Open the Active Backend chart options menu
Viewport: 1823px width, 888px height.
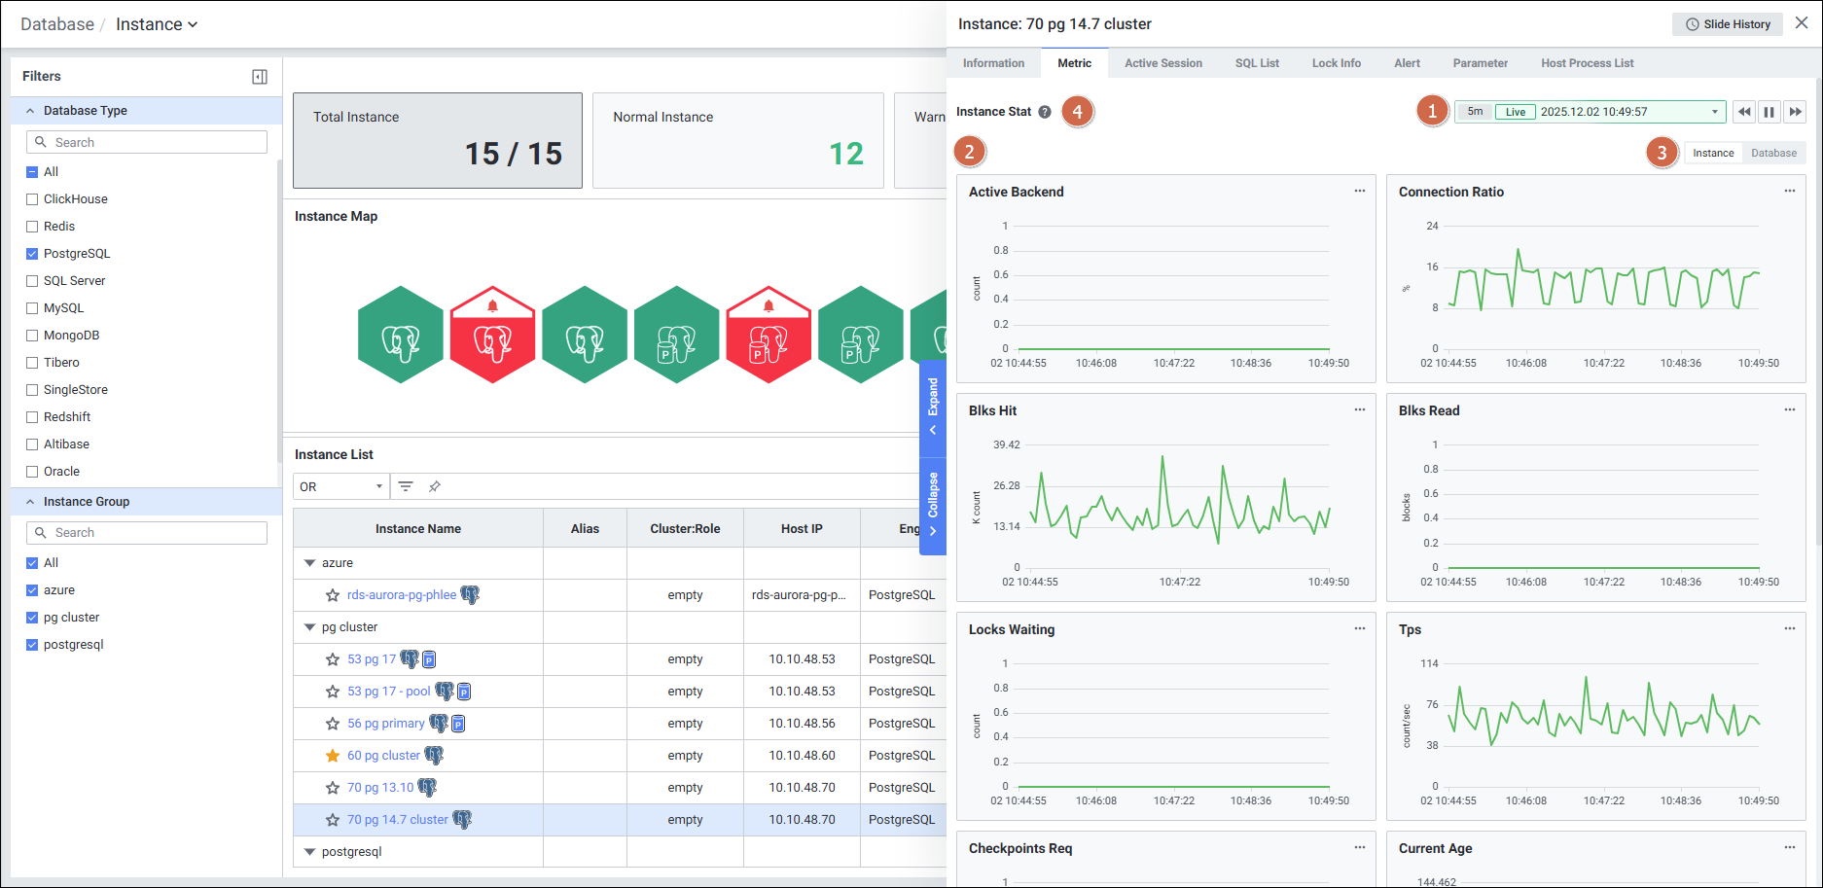1359,192
